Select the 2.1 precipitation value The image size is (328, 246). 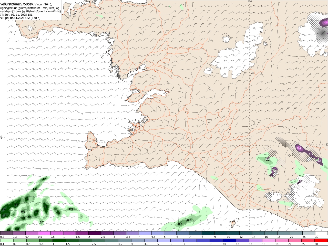[16, 205]
